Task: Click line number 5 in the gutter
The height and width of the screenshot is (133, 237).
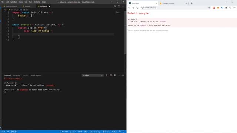Action: (8, 25)
